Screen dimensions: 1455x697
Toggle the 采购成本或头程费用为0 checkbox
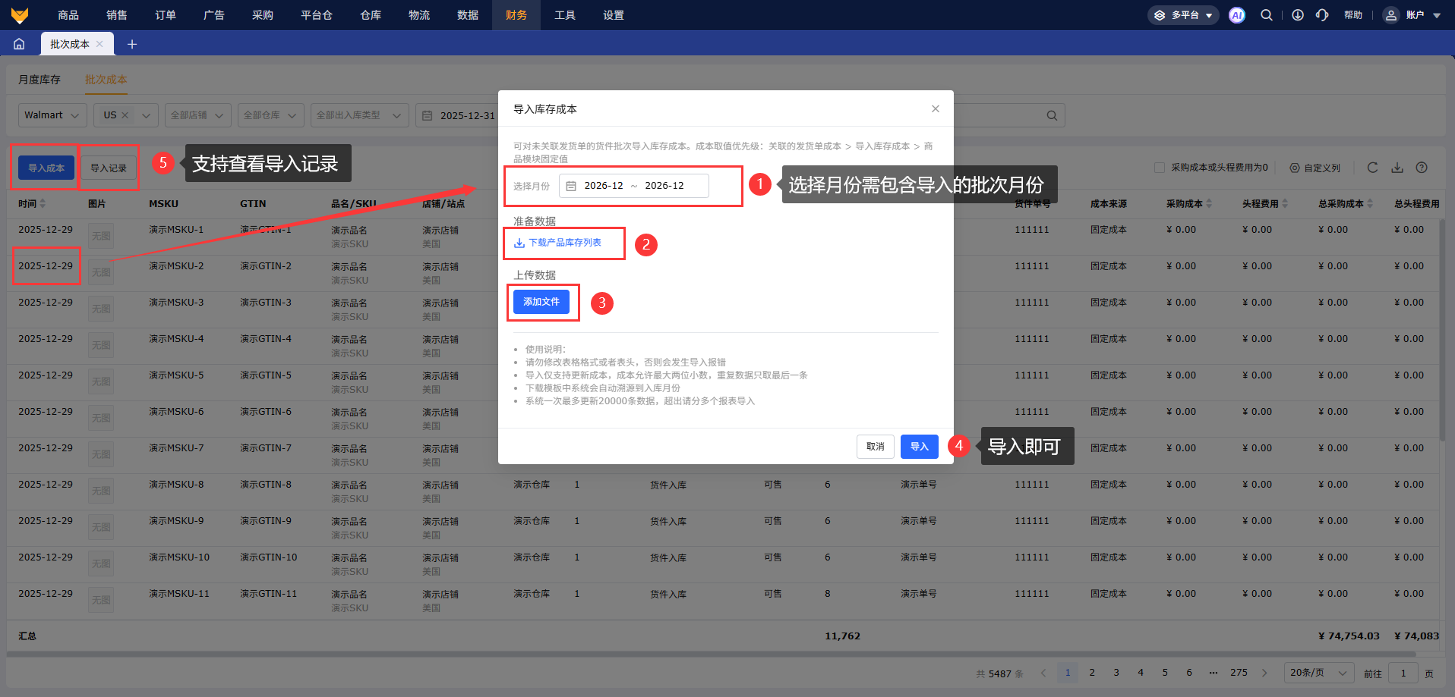(1160, 168)
